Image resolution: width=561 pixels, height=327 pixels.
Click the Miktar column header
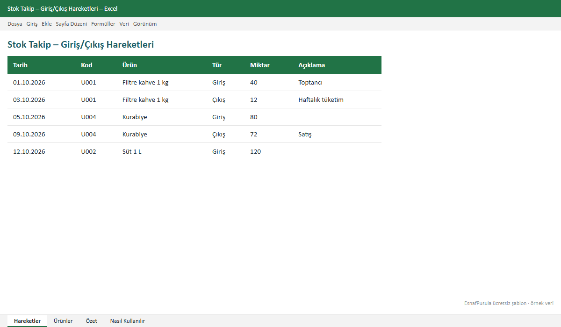[x=269, y=65]
